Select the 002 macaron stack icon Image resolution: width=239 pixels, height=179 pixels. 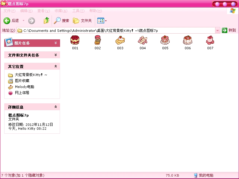(98, 40)
